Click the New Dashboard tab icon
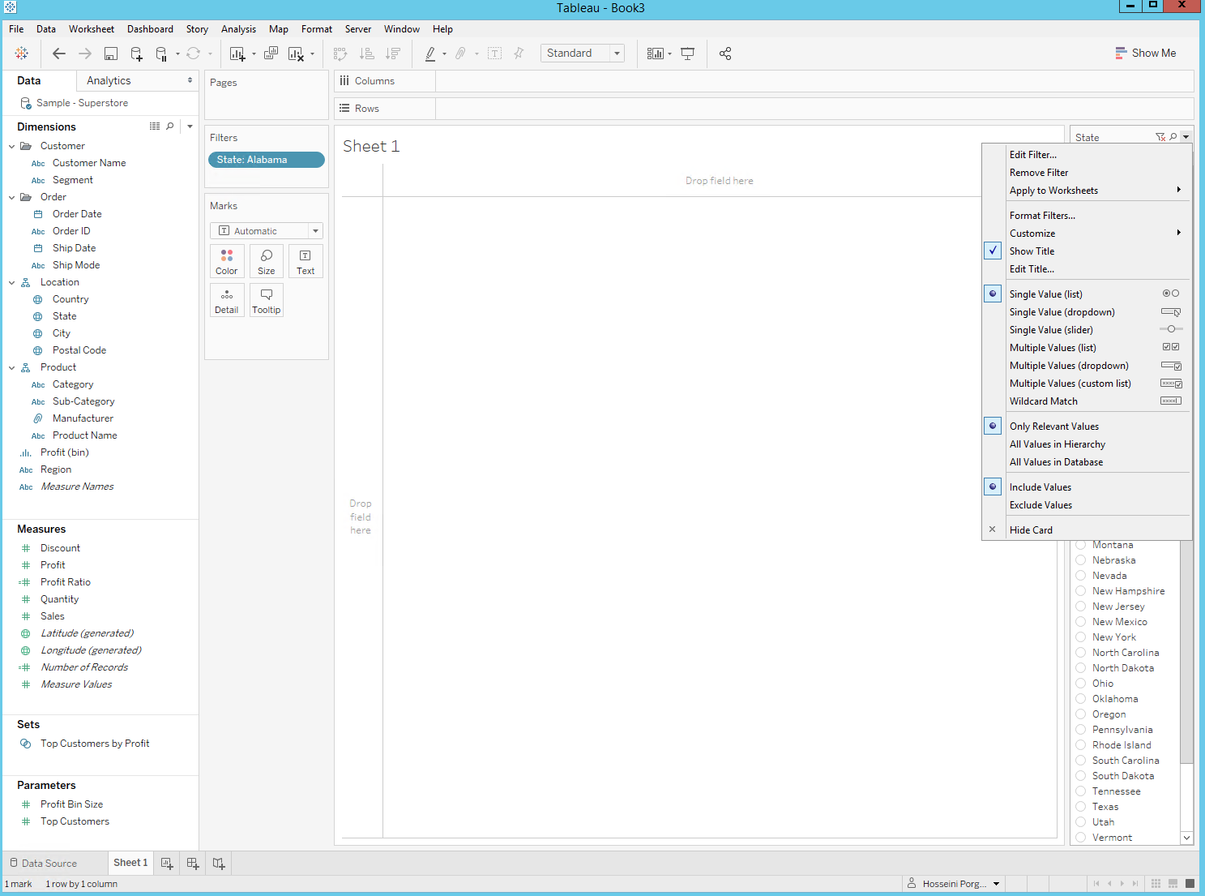The width and height of the screenshot is (1205, 896). point(193,864)
